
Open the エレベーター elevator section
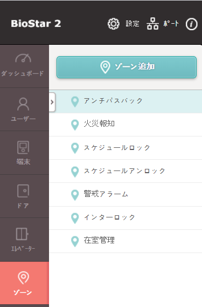coord(23,240)
